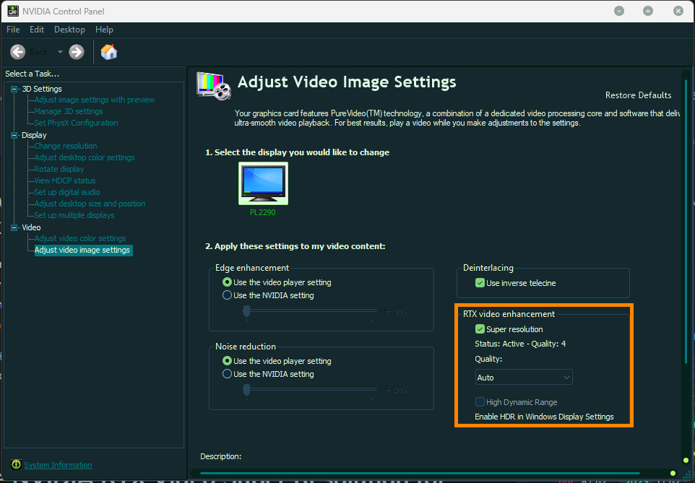The image size is (695, 483).
Task: Toggle High Dynamic Range checkbox
Action: [x=480, y=402]
